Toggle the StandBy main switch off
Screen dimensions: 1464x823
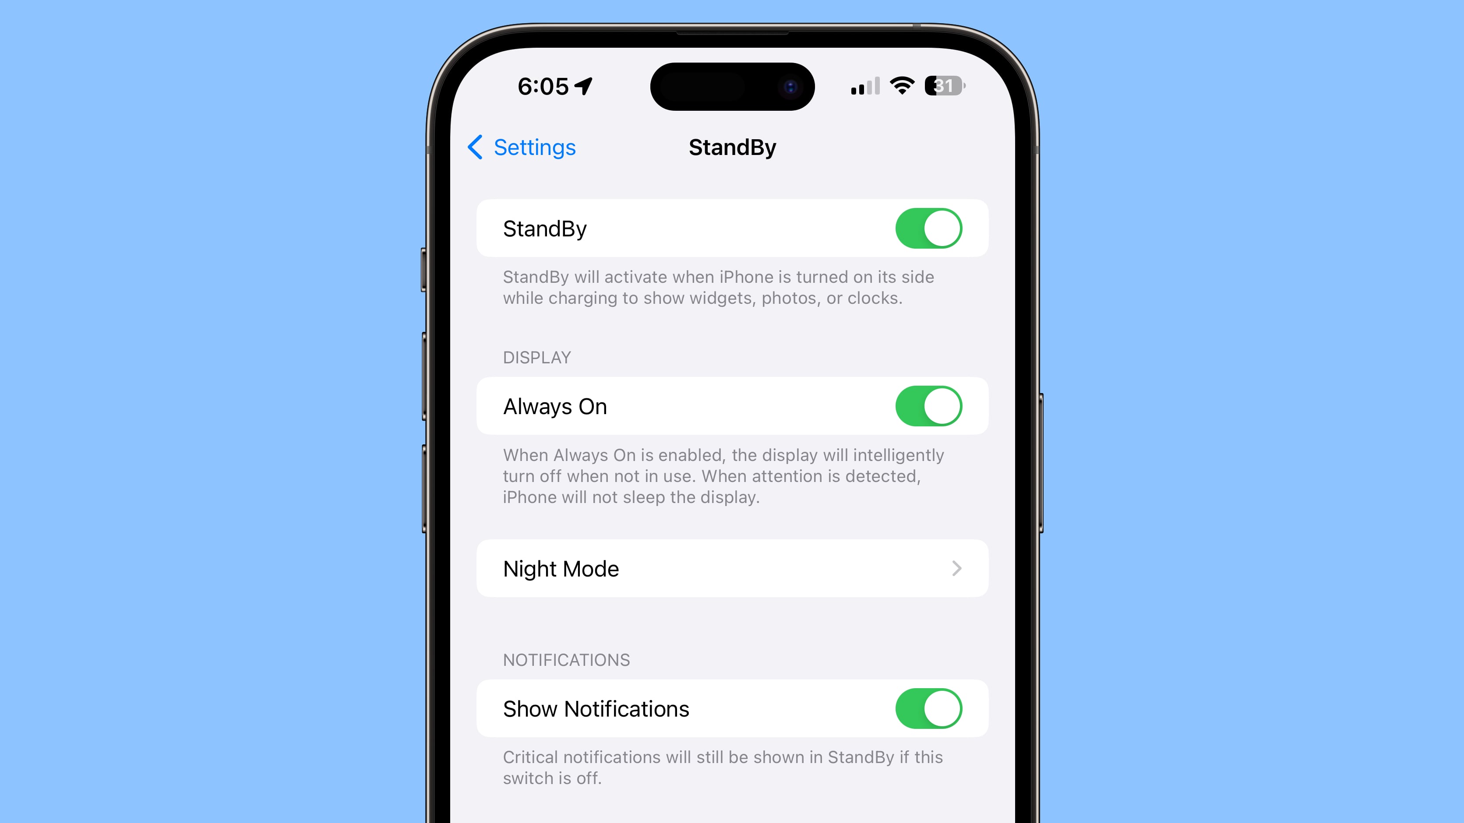click(x=927, y=227)
